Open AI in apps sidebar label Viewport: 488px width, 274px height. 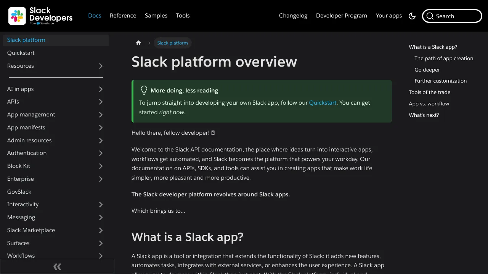coord(21,89)
